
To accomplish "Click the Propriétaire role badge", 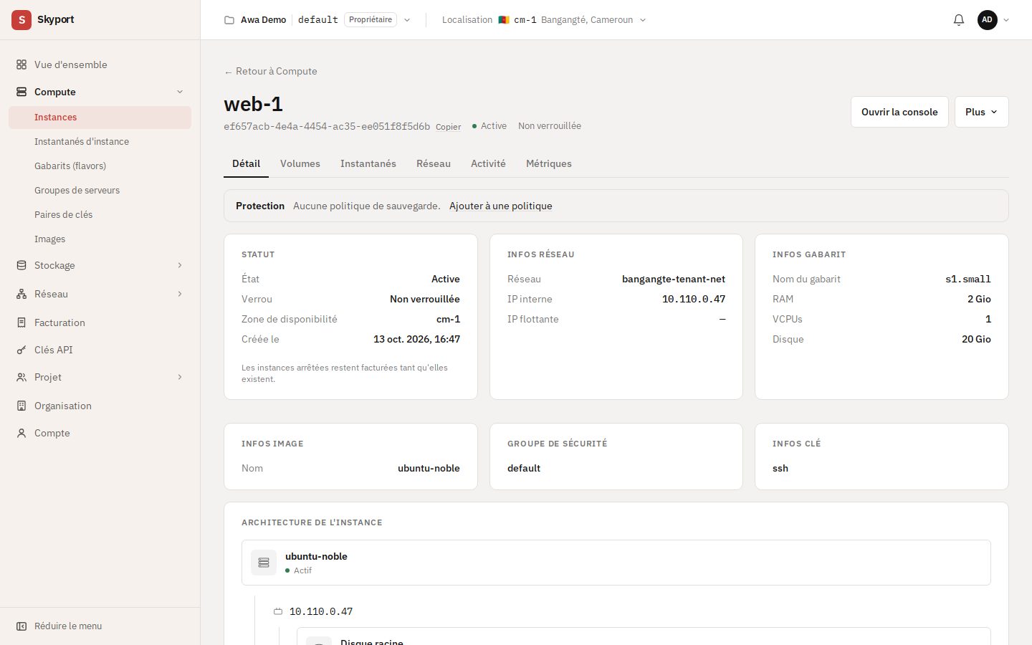I will click(371, 20).
